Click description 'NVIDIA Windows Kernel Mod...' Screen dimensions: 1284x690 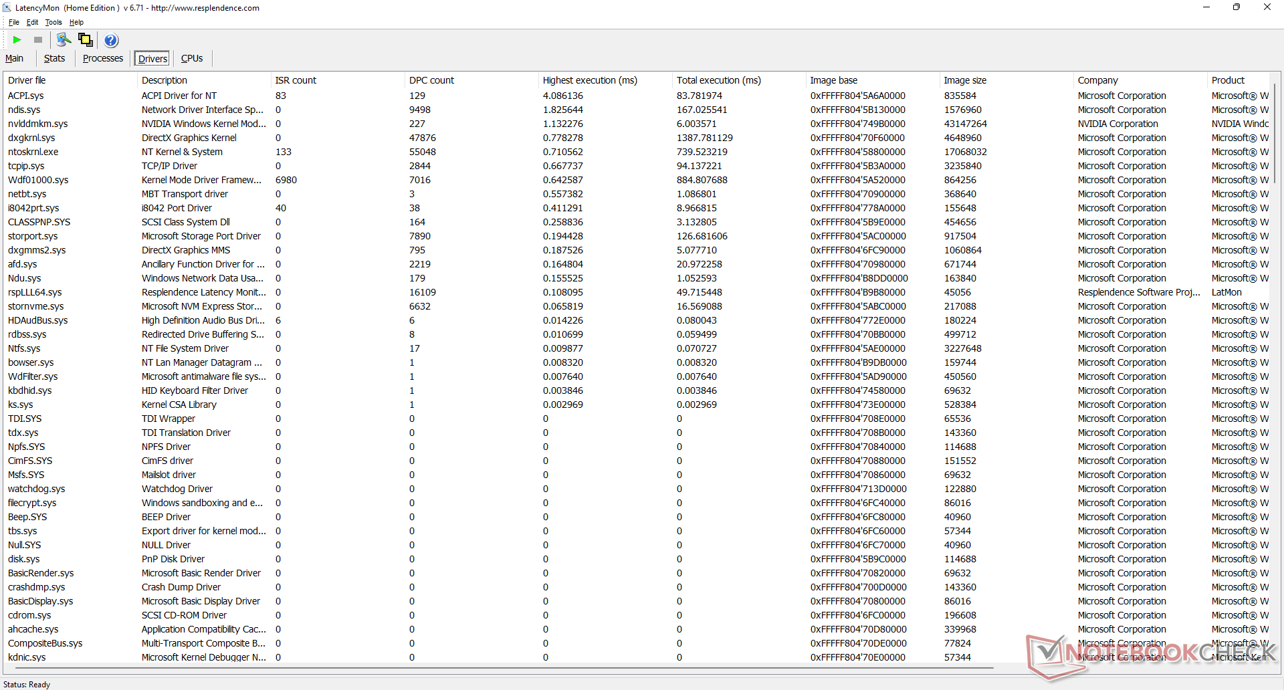coord(204,124)
